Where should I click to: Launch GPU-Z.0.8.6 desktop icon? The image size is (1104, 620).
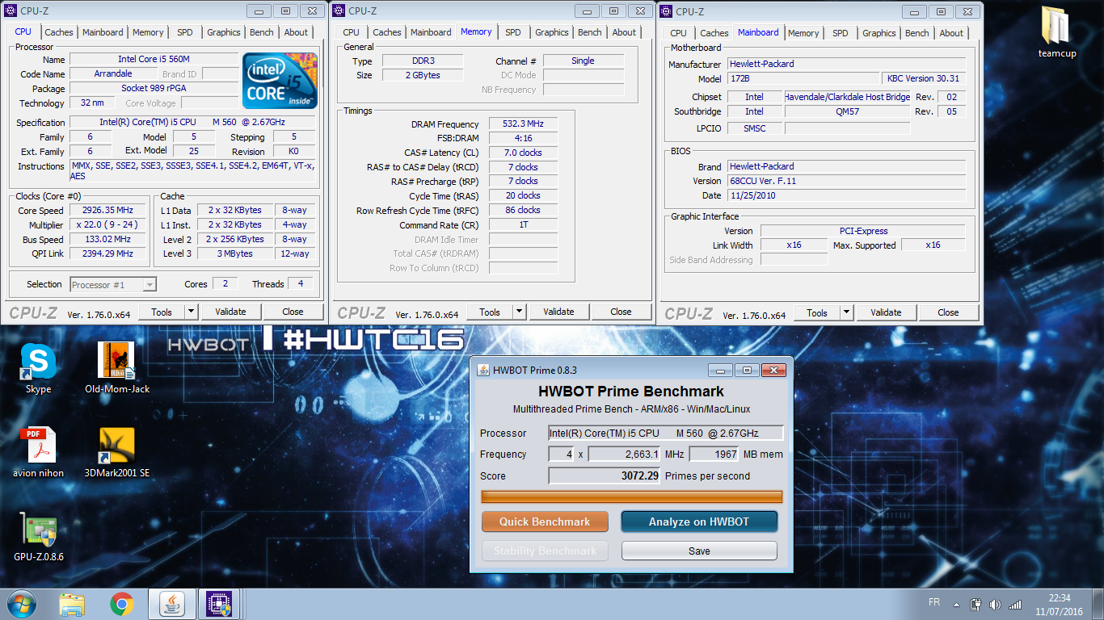tap(38, 537)
